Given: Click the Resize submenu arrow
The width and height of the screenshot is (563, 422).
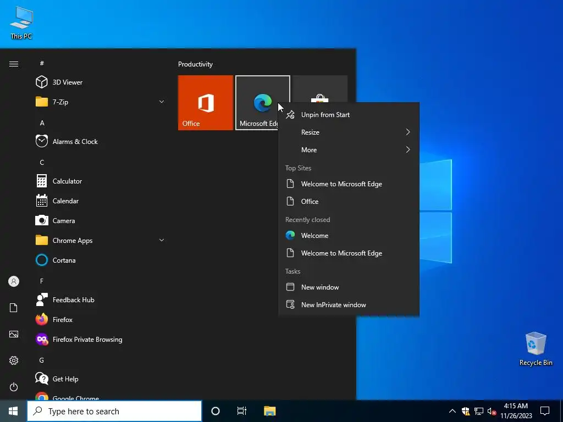Looking at the screenshot, I should tap(408, 132).
